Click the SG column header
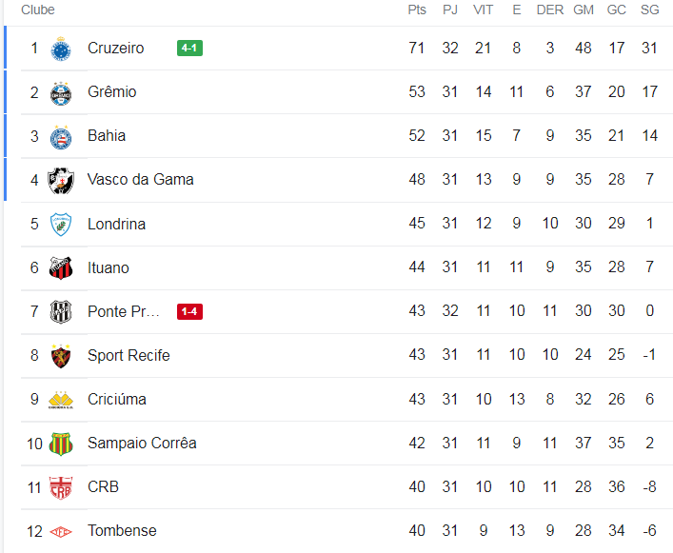673x553 pixels. pyautogui.click(x=649, y=10)
